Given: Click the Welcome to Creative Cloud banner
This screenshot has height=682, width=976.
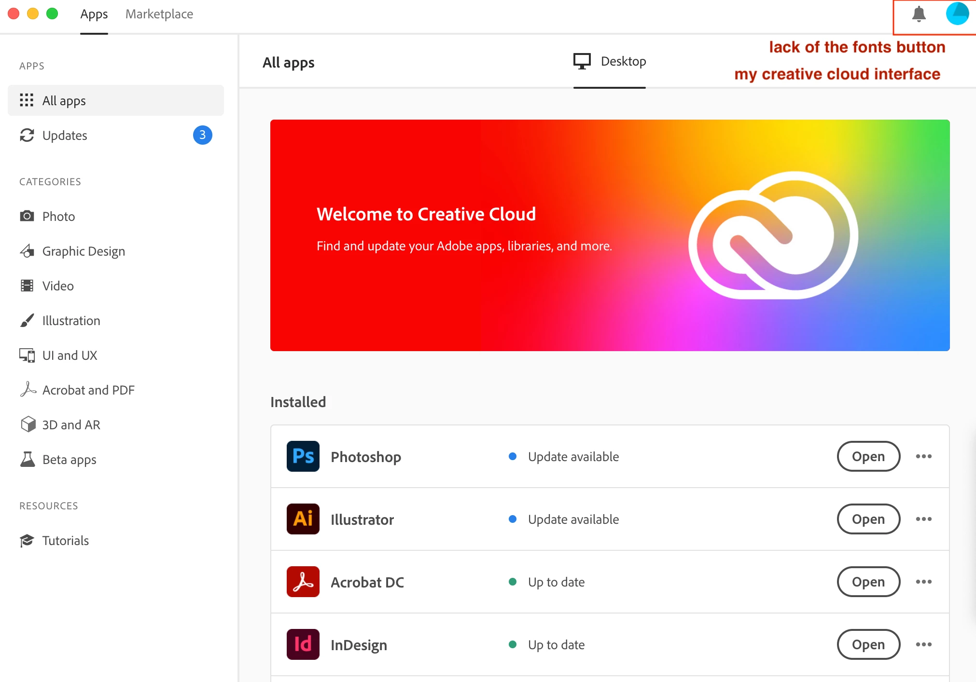Looking at the screenshot, I should click(610, 235).
